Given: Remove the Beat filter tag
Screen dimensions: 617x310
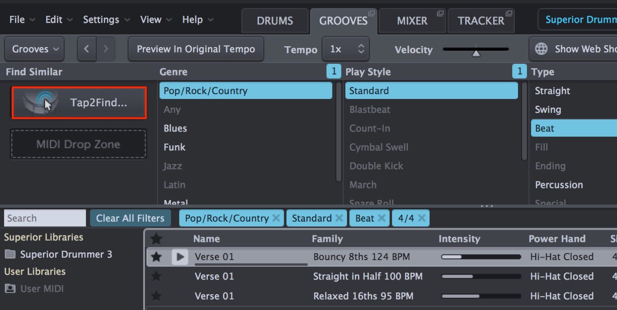Looking at the screenshot, I should [x=382, y=218].
